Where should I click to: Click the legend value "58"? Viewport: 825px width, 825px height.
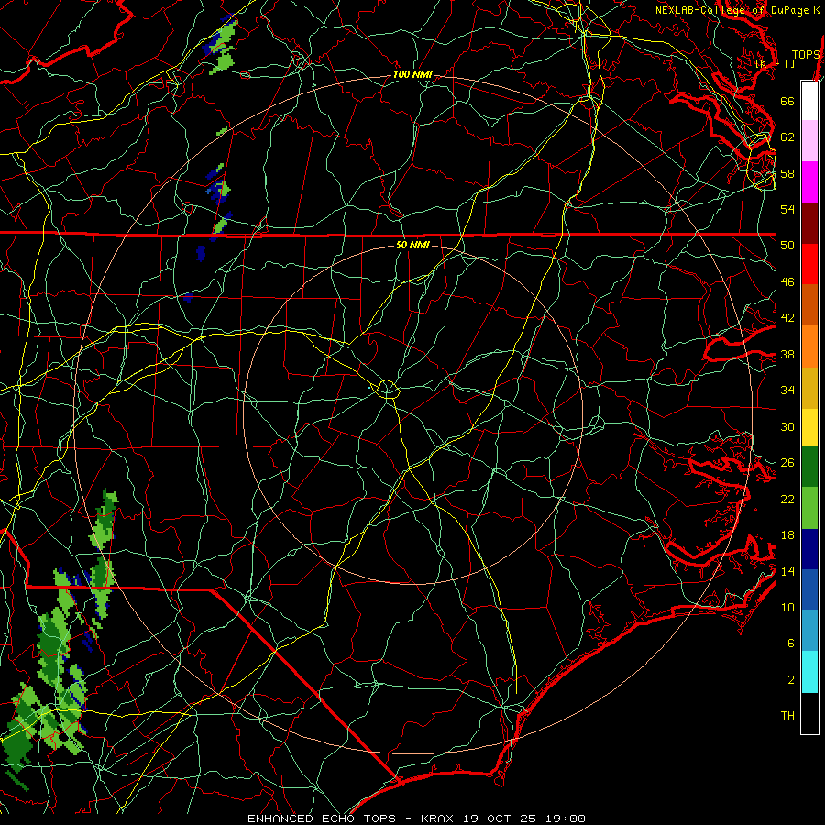[x=787, y=173]
